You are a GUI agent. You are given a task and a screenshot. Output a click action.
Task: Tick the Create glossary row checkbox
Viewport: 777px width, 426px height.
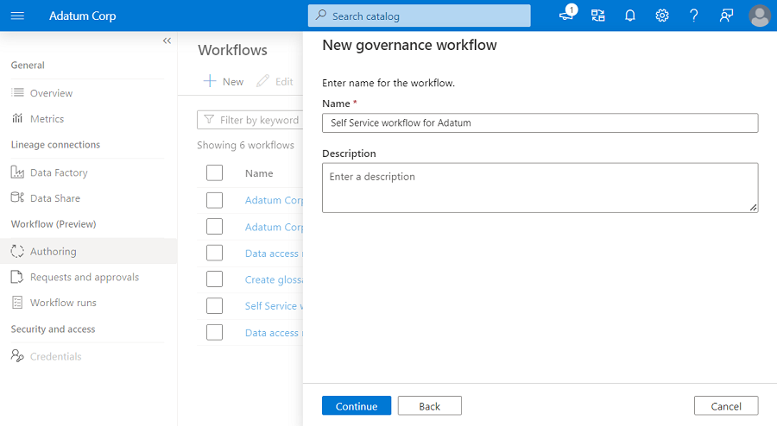[215, 279]
